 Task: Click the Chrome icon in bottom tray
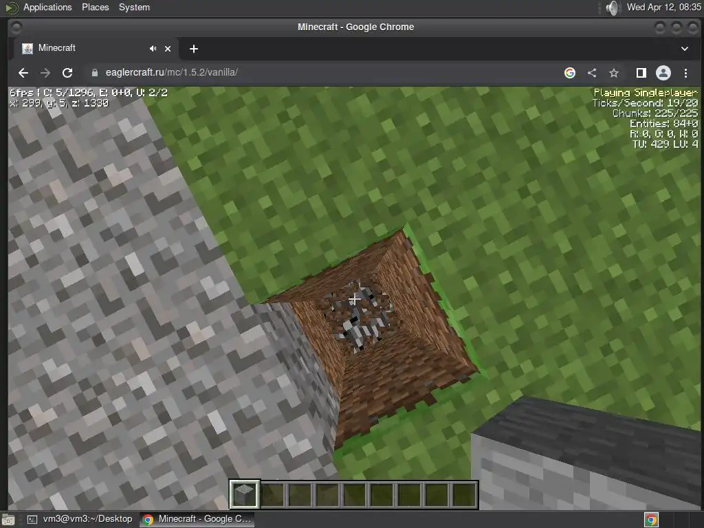(651, 520)
